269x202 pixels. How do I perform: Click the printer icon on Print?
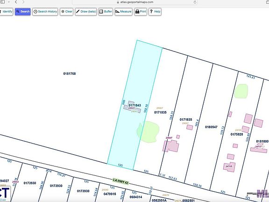pyautogui.click(x=137, y=12)
